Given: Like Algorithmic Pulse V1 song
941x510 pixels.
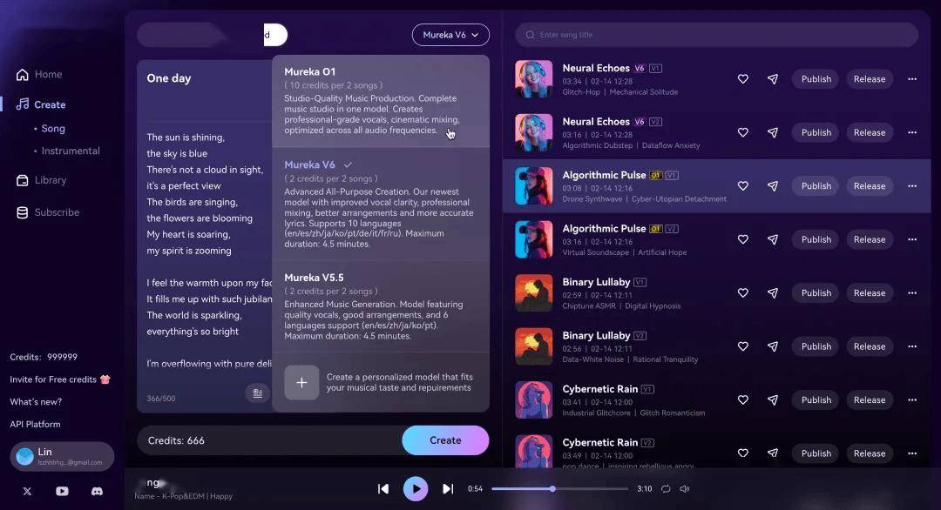Looking at the screenshot, I should [743, 185].
